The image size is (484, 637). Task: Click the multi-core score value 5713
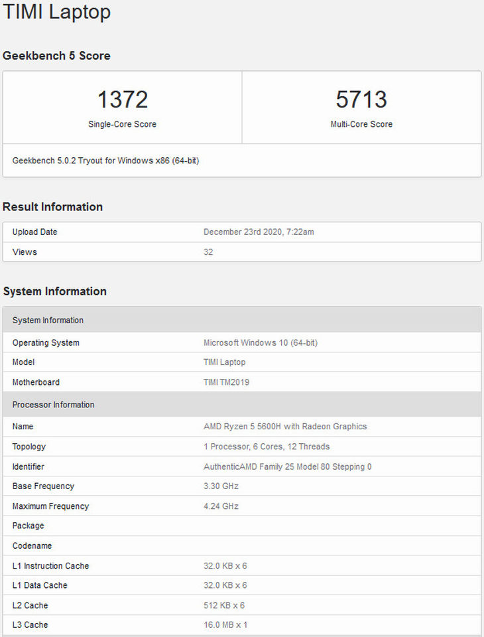click(x=361, y=100)
